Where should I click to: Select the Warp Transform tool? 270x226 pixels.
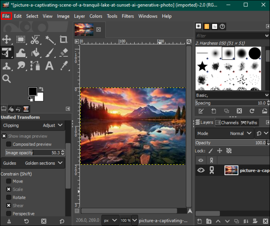(x=21, y=52)
